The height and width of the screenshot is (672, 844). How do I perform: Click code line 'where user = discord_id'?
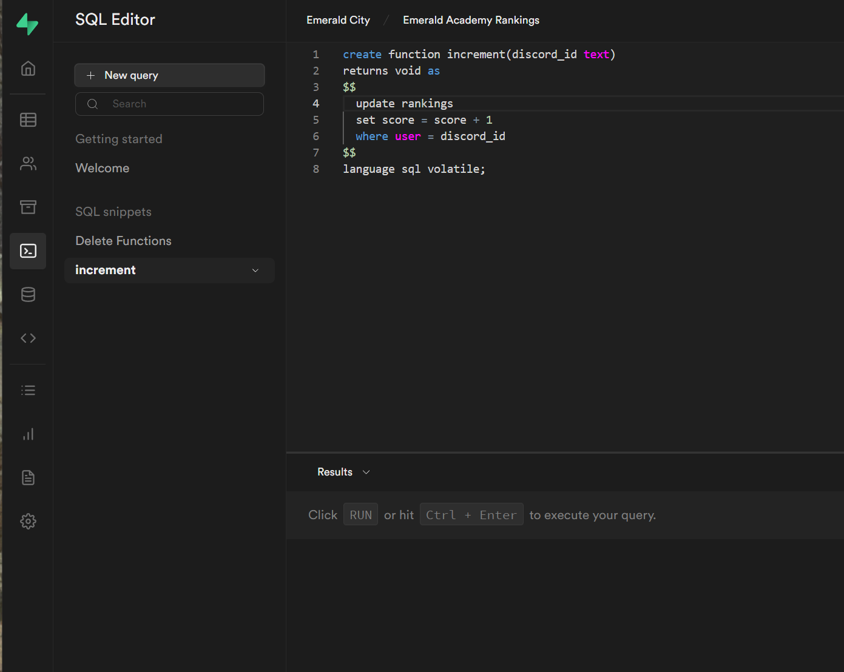coord(430,136)
